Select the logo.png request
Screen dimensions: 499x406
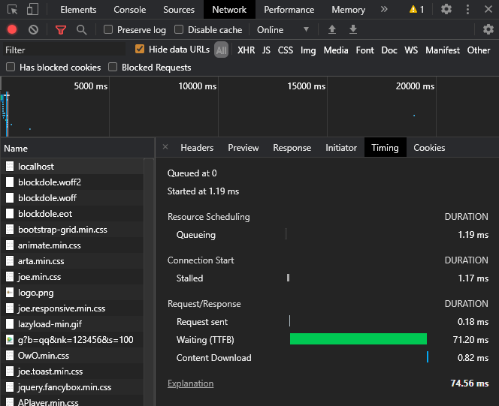35,293
